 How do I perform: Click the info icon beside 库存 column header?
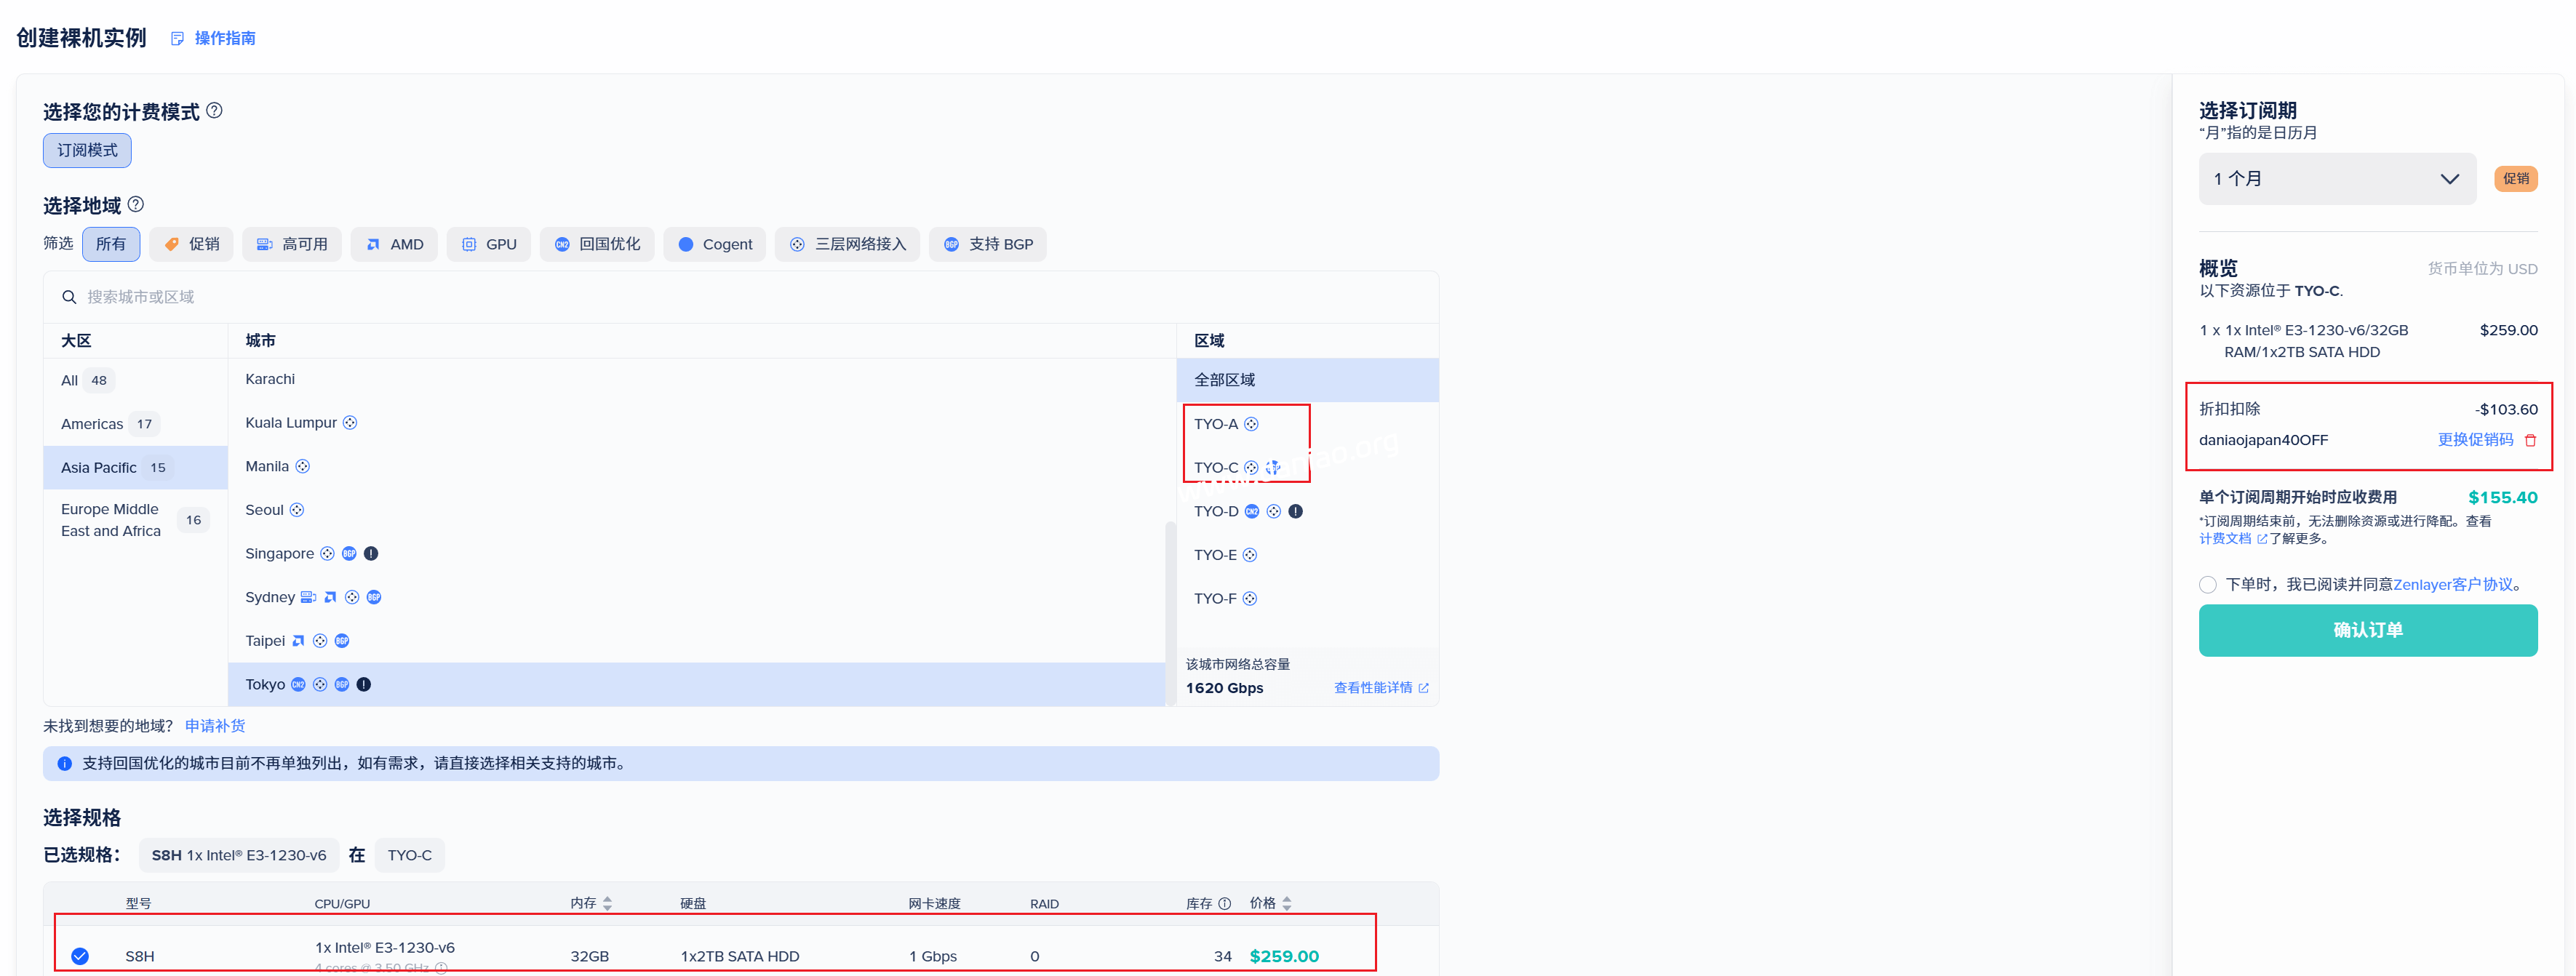click(1224, 903)
